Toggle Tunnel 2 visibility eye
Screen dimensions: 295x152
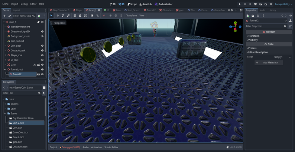[42, 74]
